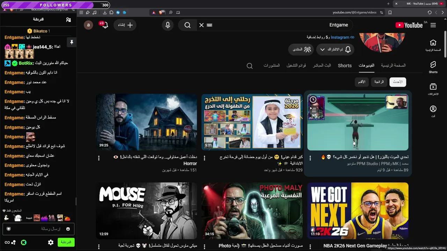Add laser challenge video to Watch Later
447x251 pixels.
[313, 100]
